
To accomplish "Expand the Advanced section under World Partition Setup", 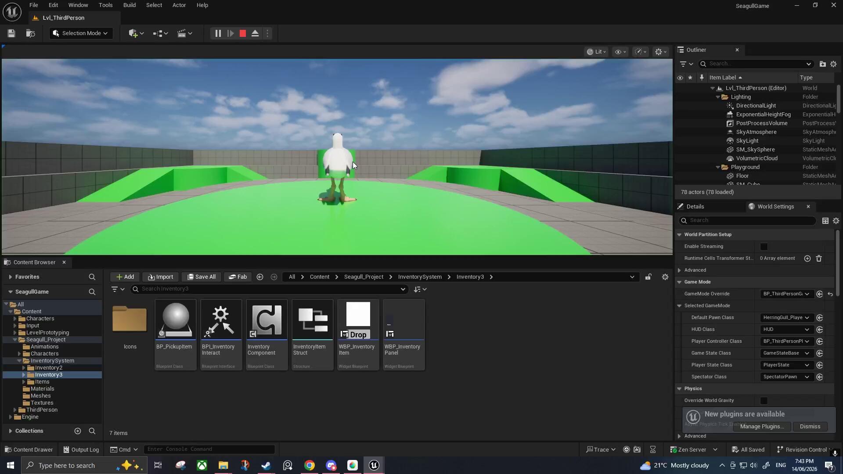I will 679,270.
